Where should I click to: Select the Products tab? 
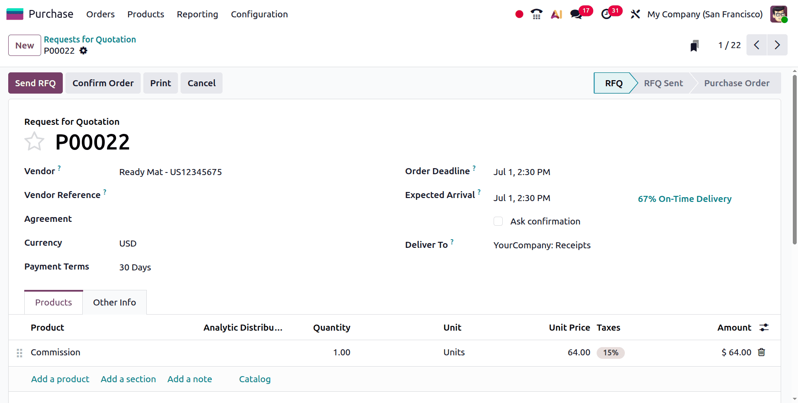[54, 302]
